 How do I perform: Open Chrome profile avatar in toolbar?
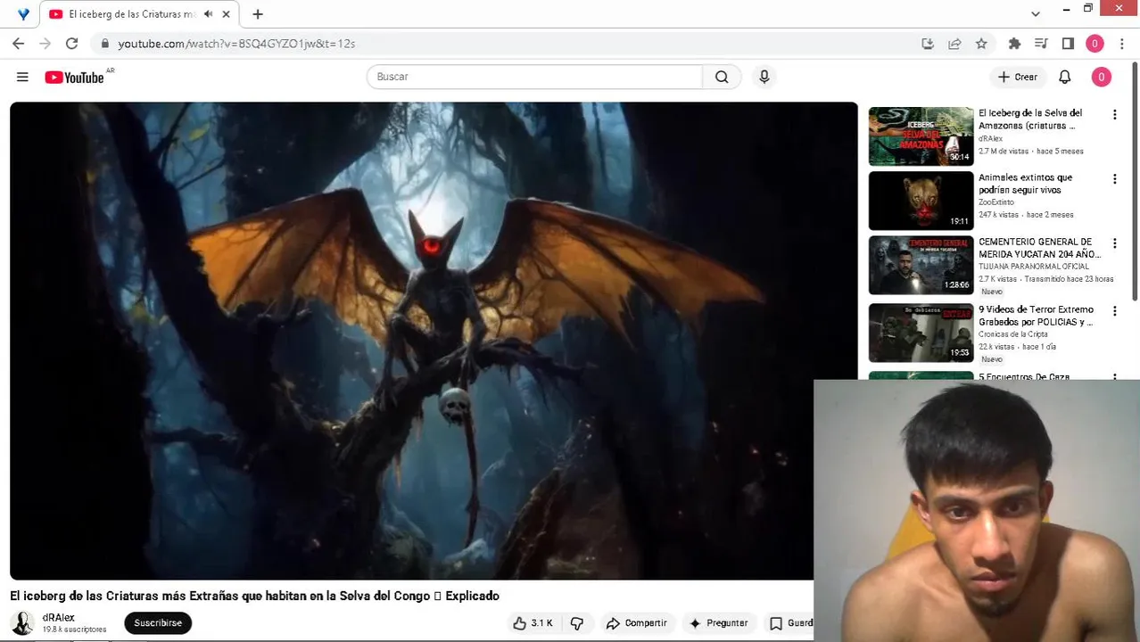pos(1095,43)
